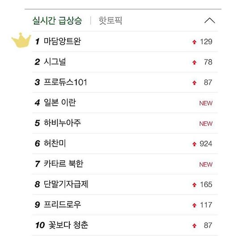This screenshot has width=246, height=246.
Task: Click NEW badge next to 하비누아주
Action: pyautogui.click(x=206, y=123)
